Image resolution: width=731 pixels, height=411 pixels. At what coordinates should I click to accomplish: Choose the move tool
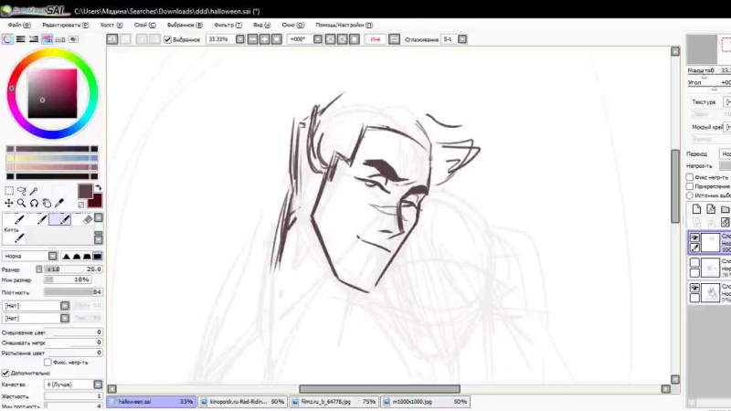pos(9,203)
